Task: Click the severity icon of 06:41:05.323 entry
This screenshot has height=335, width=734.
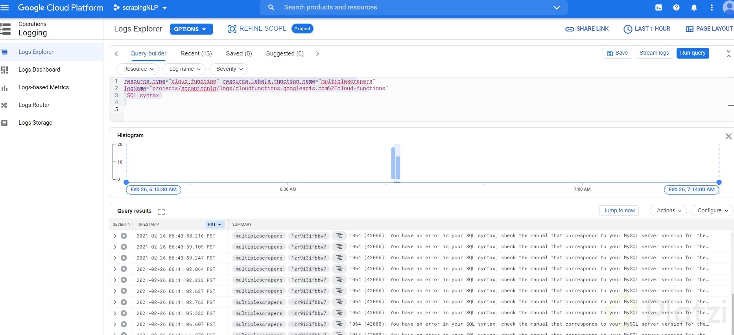Action: click(124, 313)
